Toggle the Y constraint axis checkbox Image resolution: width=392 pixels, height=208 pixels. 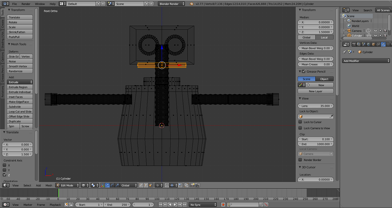tap(4, 170)
